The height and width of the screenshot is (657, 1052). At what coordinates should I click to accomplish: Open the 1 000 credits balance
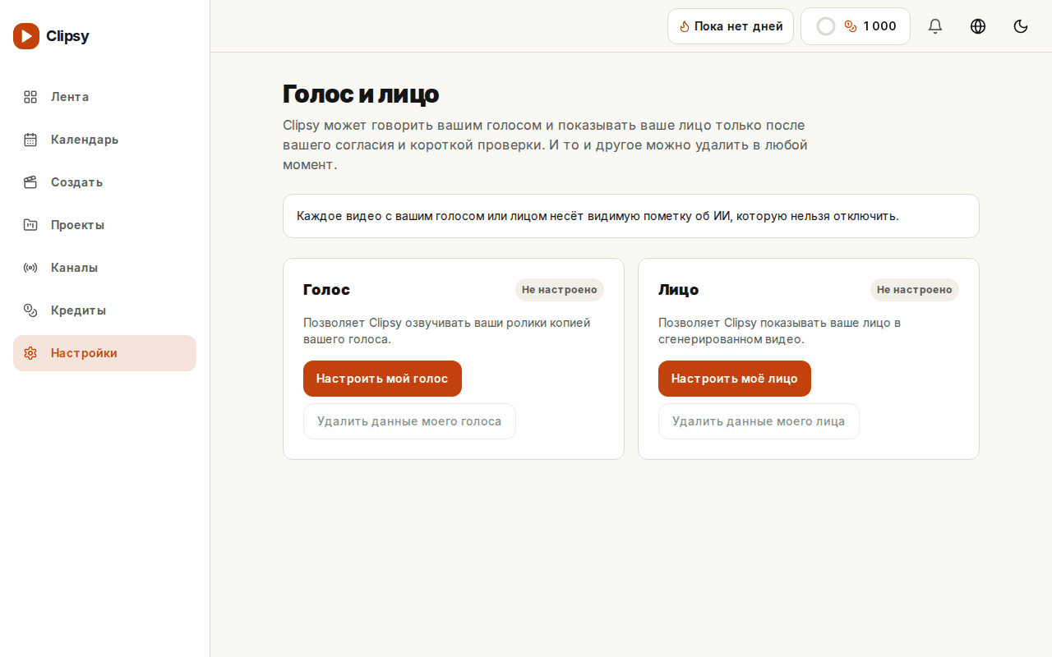pyautogui.click(x=856, y=26)
